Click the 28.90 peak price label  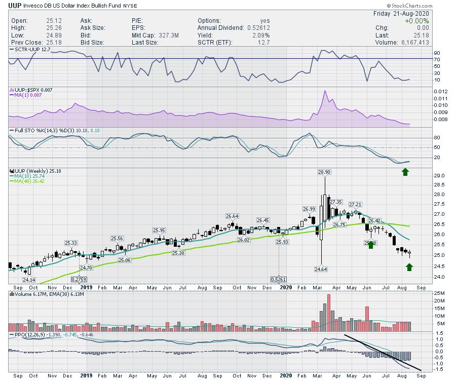pyautogui.click(x=325, y=173)
